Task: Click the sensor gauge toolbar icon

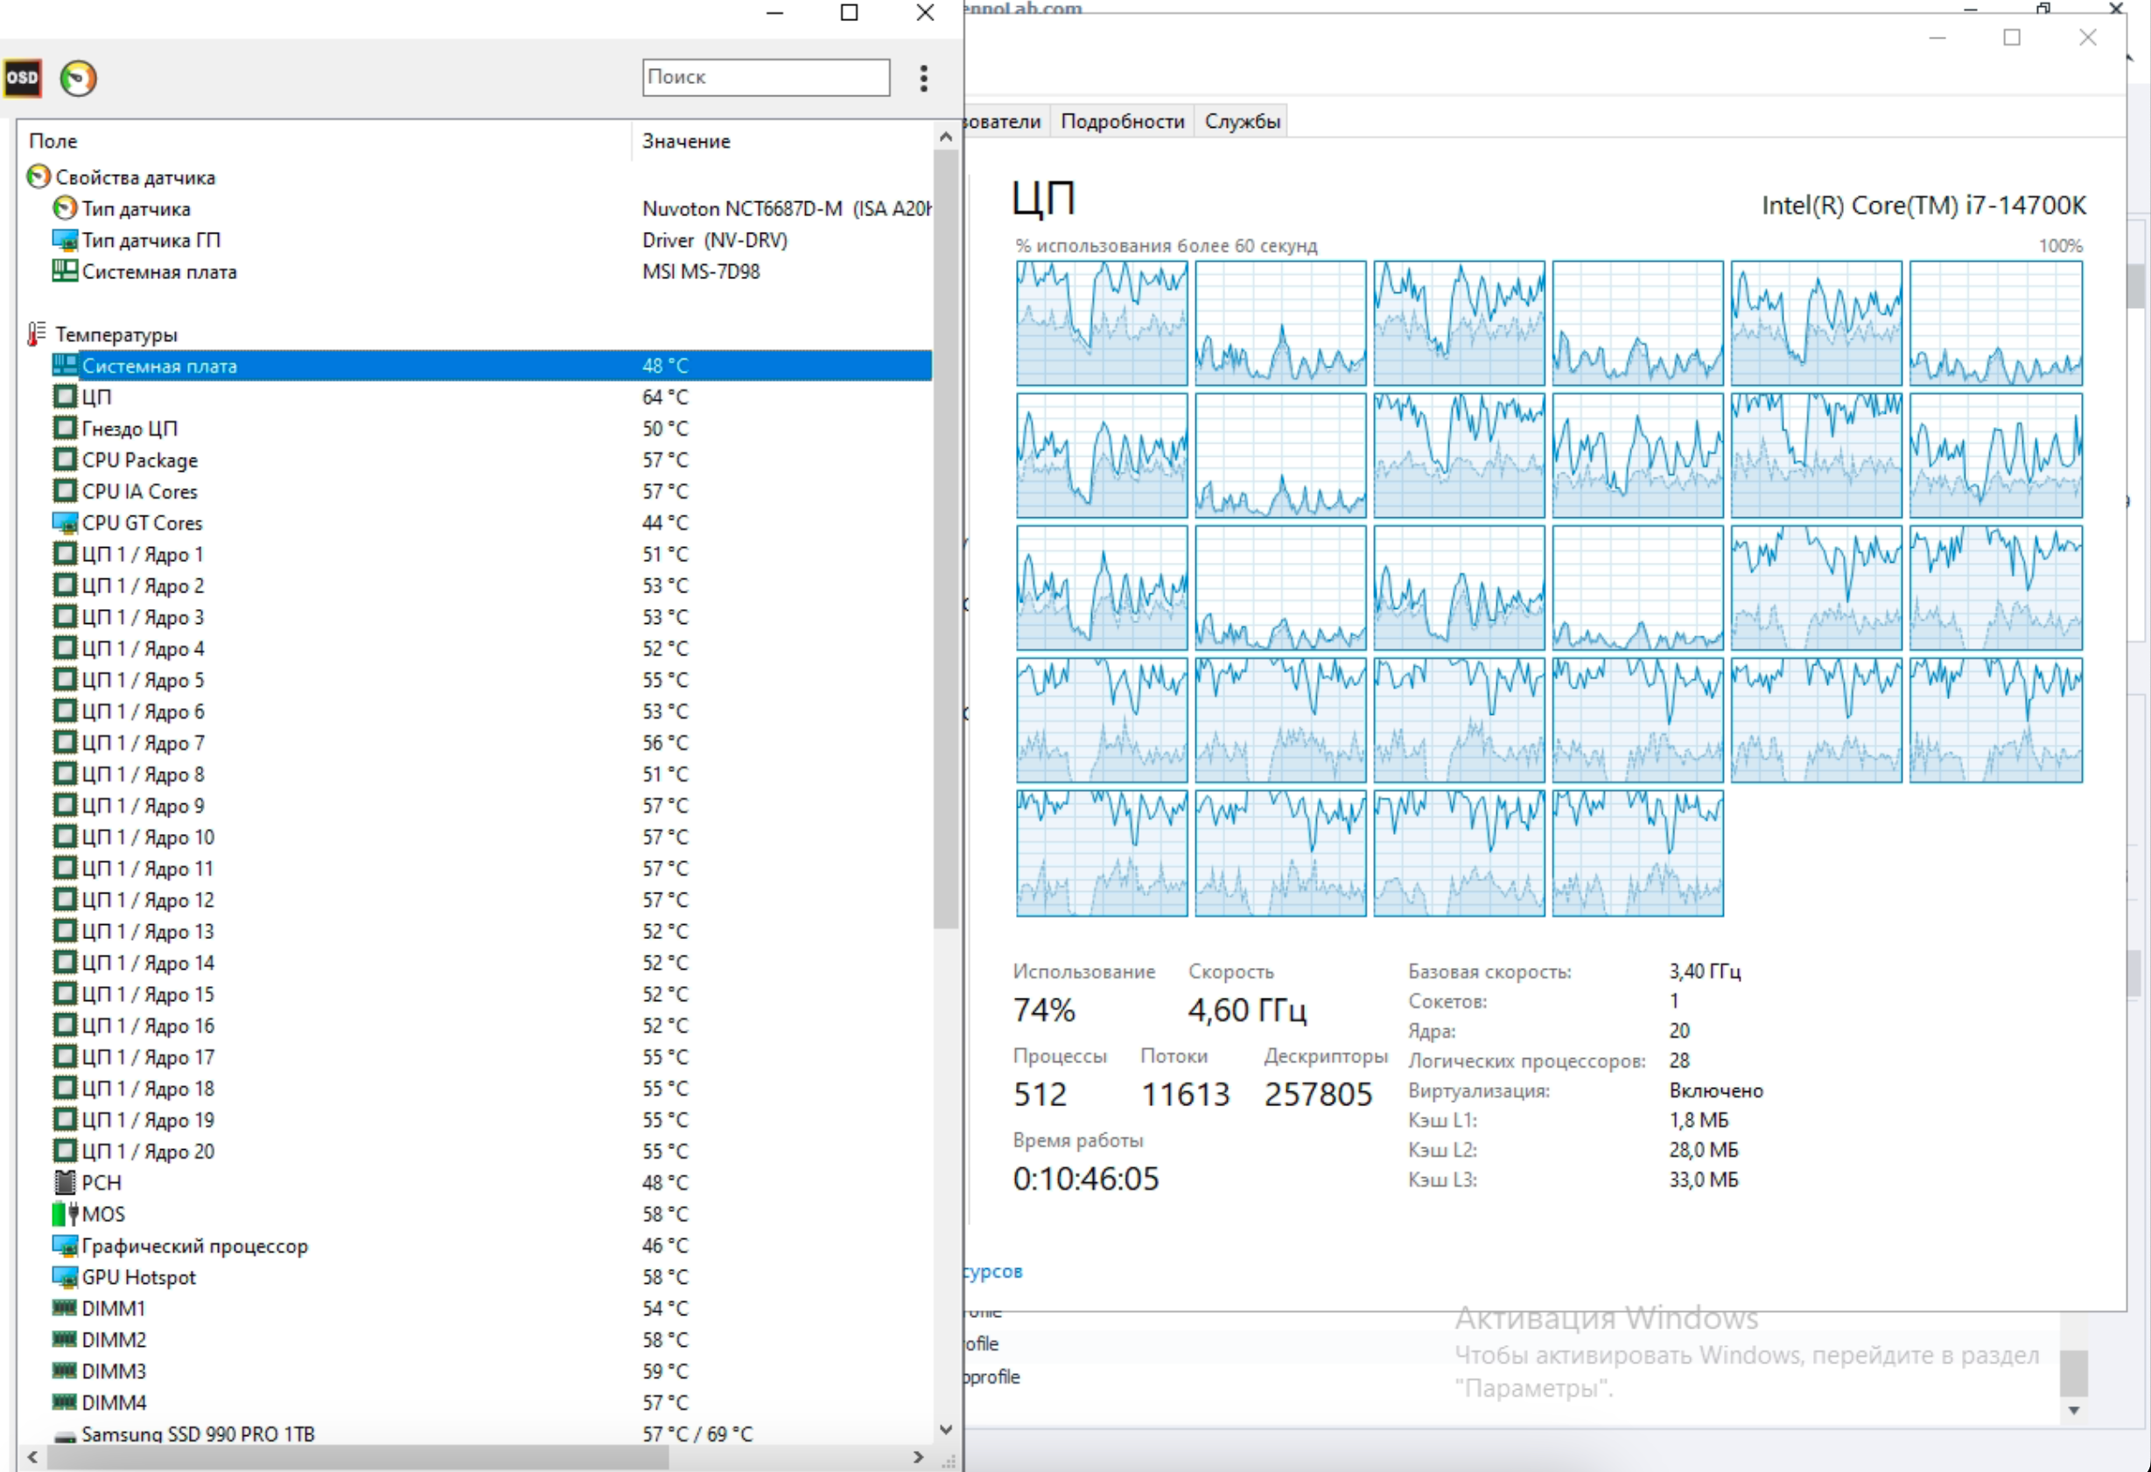Action: 79,78
